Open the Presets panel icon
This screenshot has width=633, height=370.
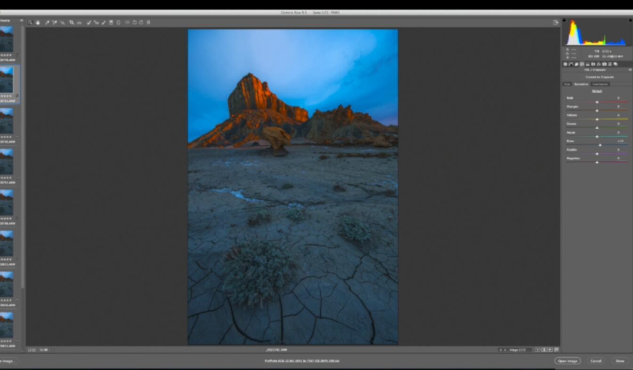pos(610,64)
